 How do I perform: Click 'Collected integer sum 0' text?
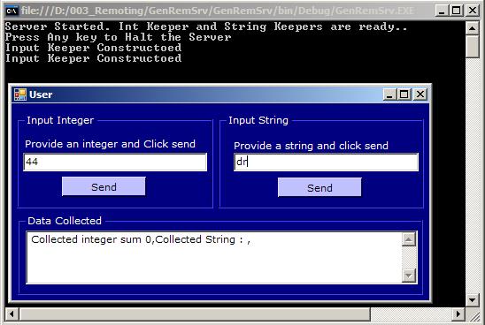coord(92,239)
